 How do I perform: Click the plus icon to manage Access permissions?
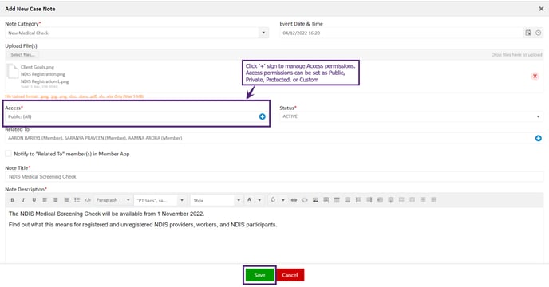pos(263,116)
